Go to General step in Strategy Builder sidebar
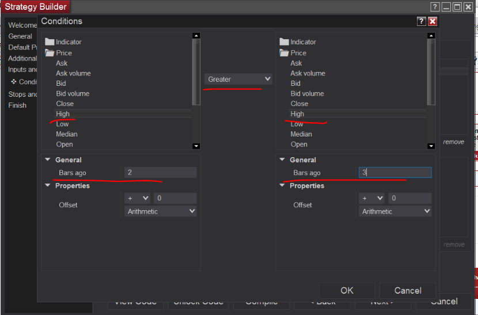 (20, 36)
